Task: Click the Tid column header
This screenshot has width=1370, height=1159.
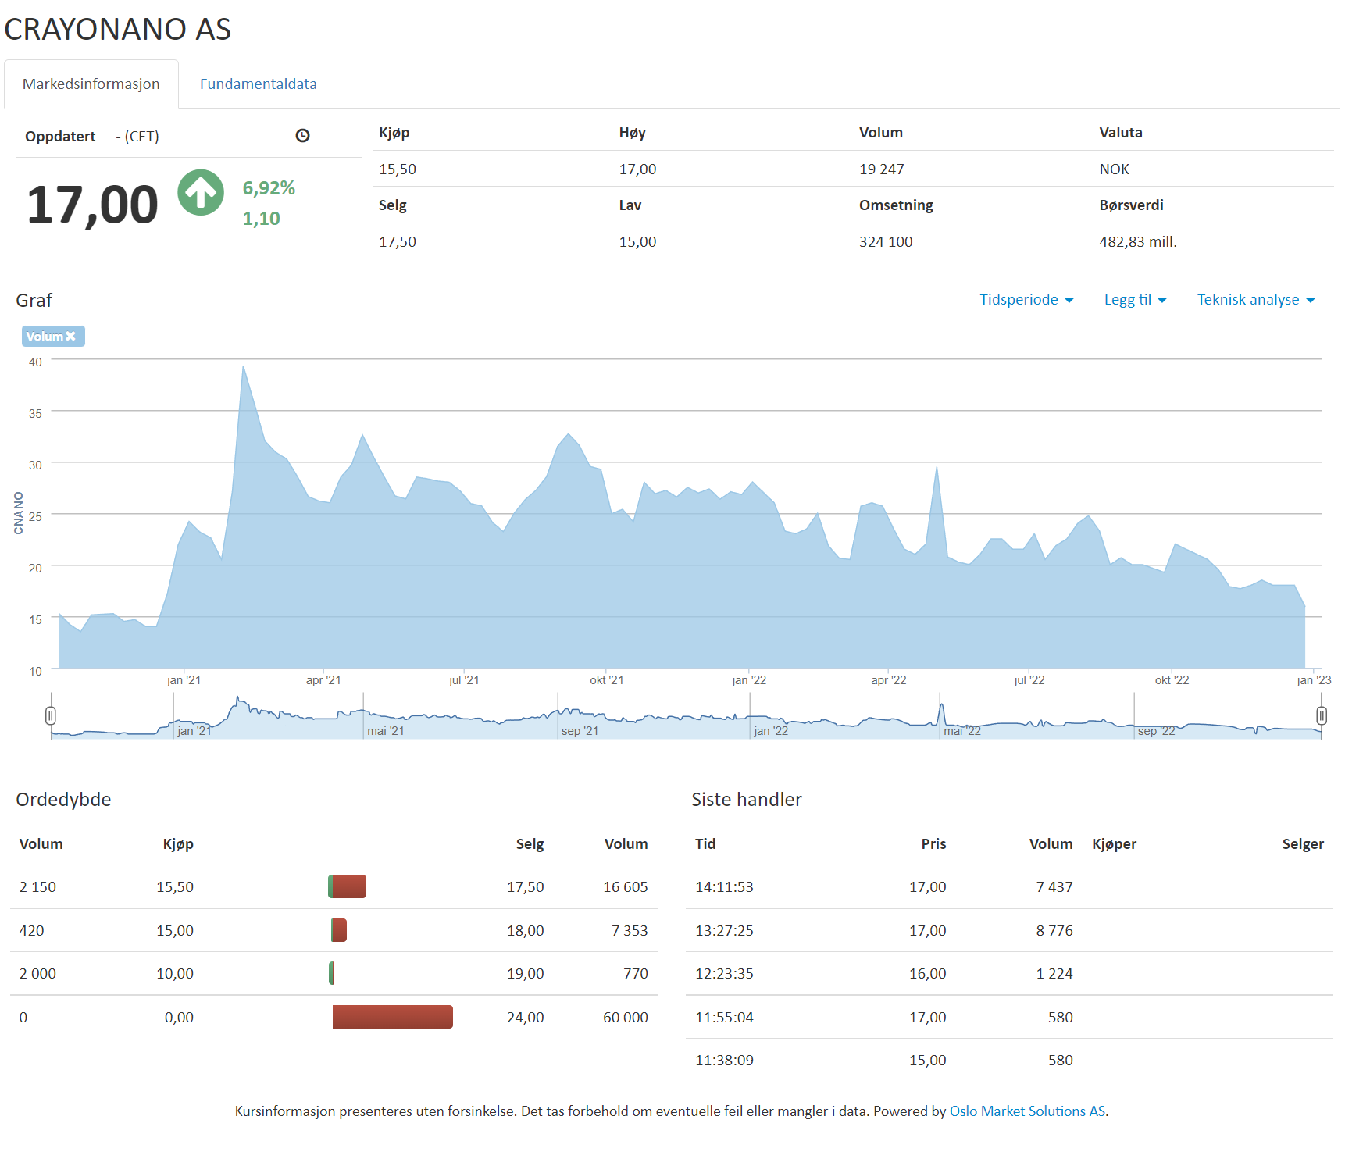Action: click(705, 844)
